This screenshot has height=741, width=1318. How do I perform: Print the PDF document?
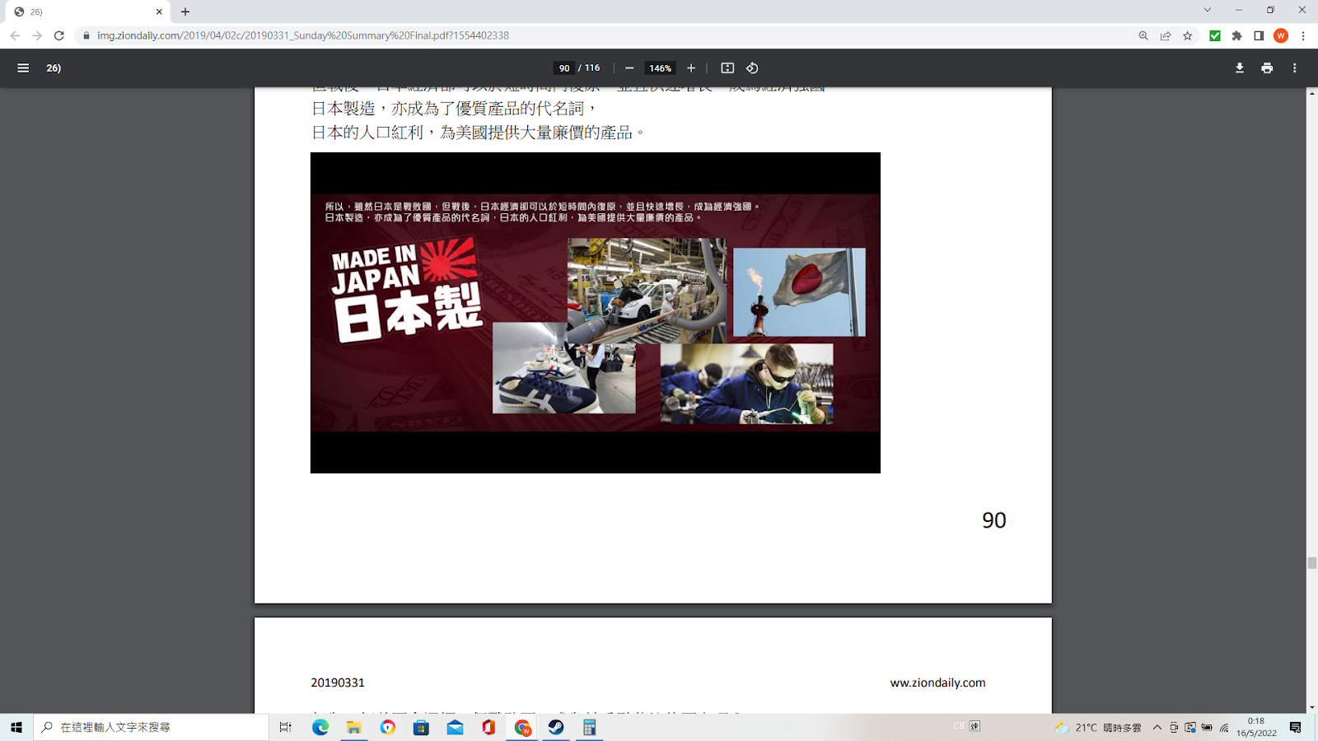1267,68
